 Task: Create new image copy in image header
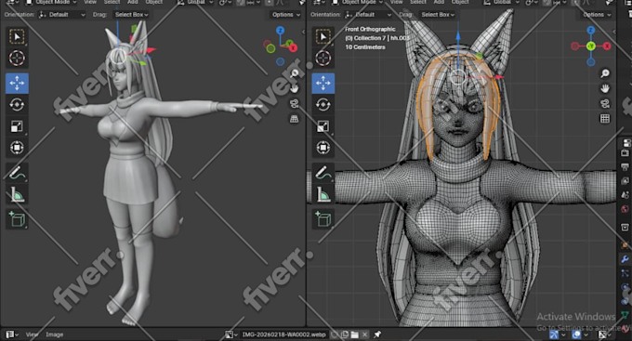345,334
